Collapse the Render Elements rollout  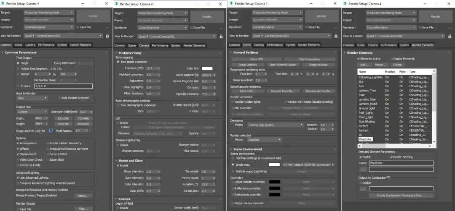pos(360,52)
